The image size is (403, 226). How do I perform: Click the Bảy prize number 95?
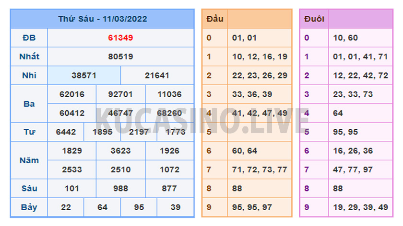tap(139, 207)
